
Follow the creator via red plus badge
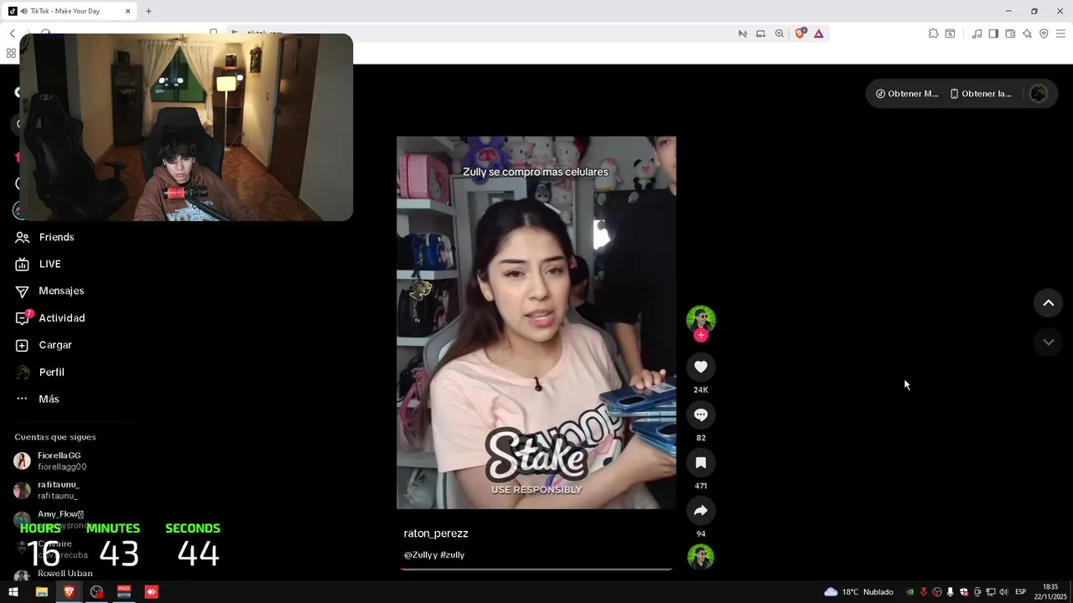[701, 335]
